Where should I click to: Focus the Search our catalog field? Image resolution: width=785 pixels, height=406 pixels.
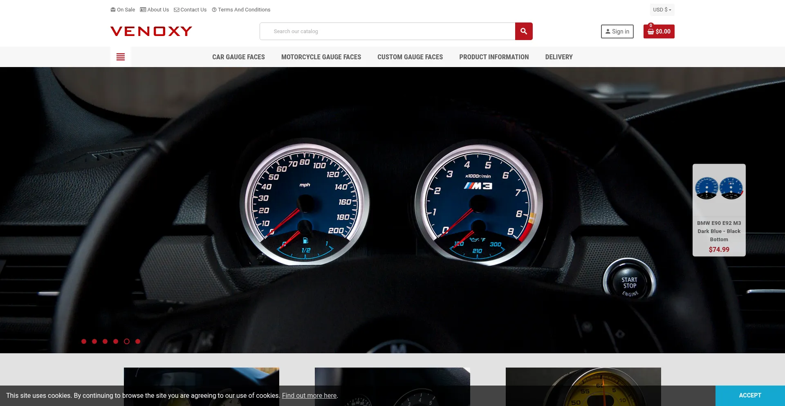pos(388,31)
